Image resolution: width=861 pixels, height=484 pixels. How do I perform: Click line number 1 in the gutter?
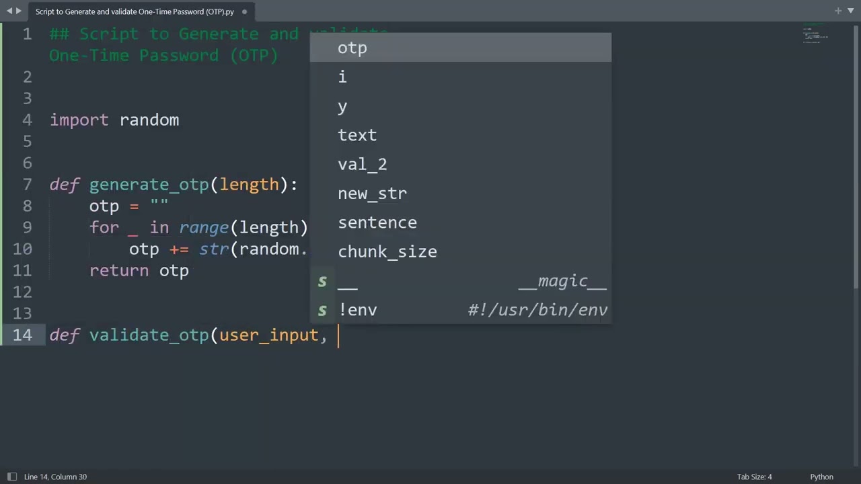tap(27, 34)
